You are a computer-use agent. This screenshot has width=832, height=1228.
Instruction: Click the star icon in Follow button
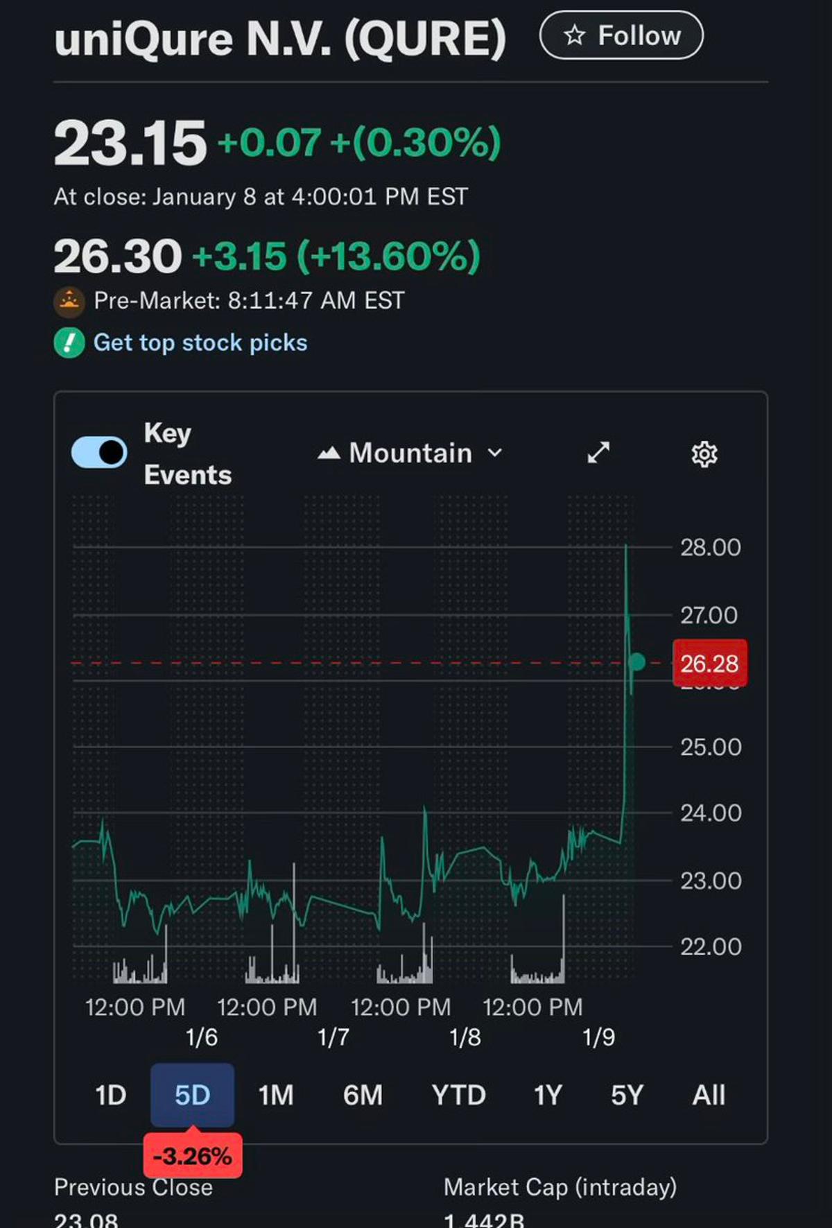click(x=574, y=35)
